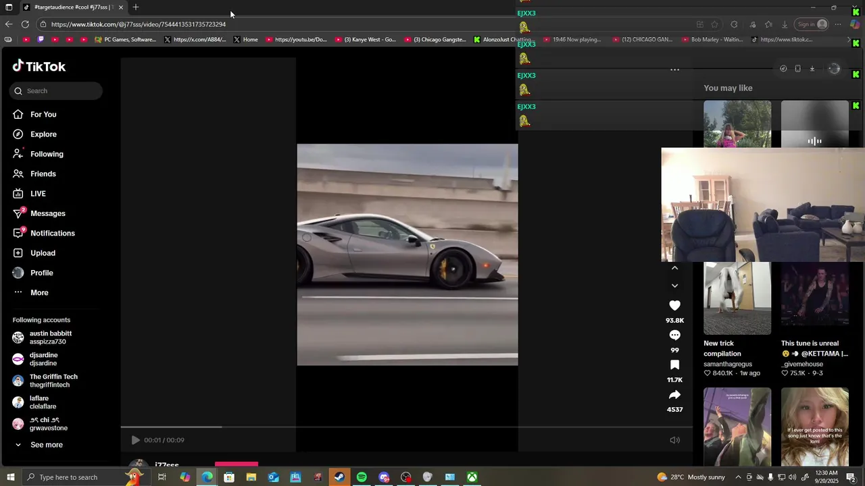
Task: Open the browser Downloads icon
Action: tap(785, 24)
